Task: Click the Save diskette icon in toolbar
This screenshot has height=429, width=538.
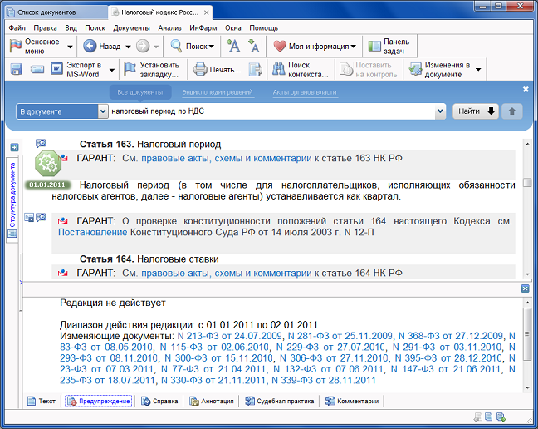Action: 17,69
